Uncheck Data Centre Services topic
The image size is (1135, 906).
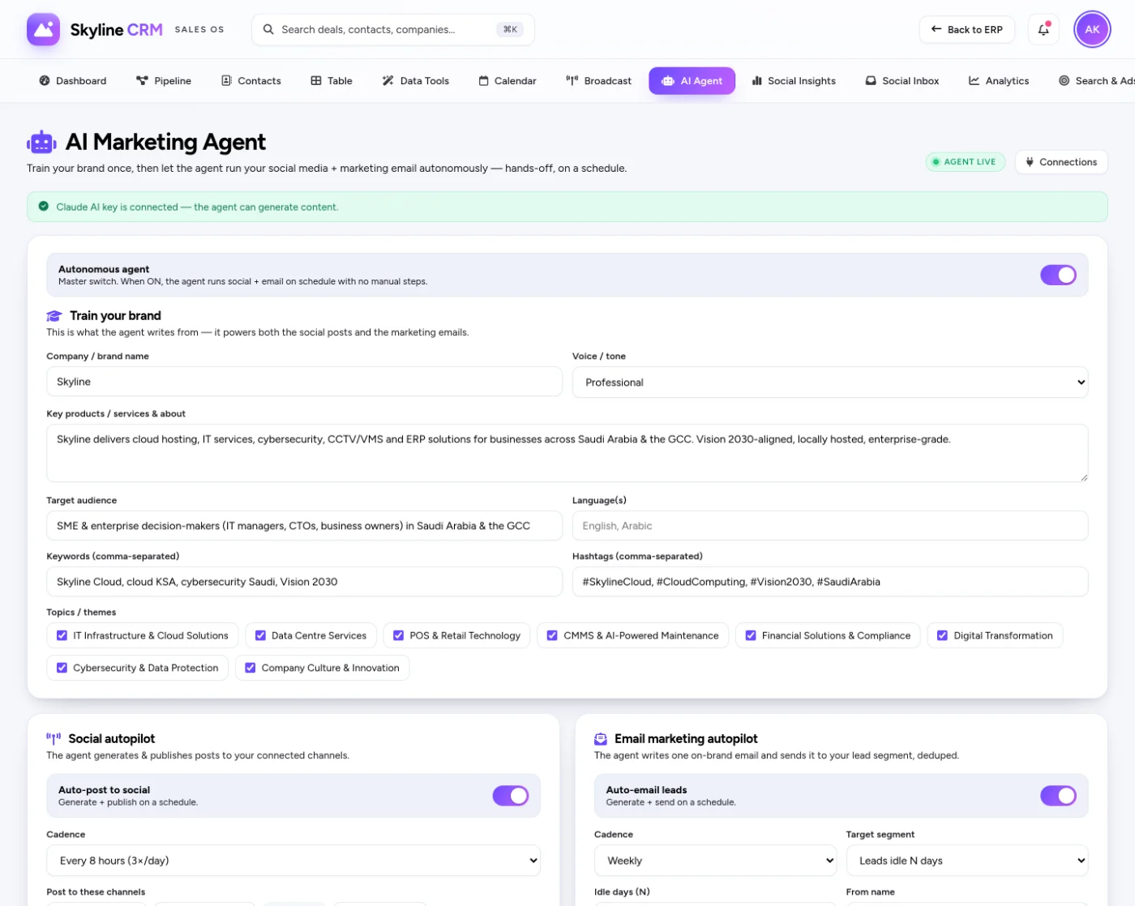point(260,635)
